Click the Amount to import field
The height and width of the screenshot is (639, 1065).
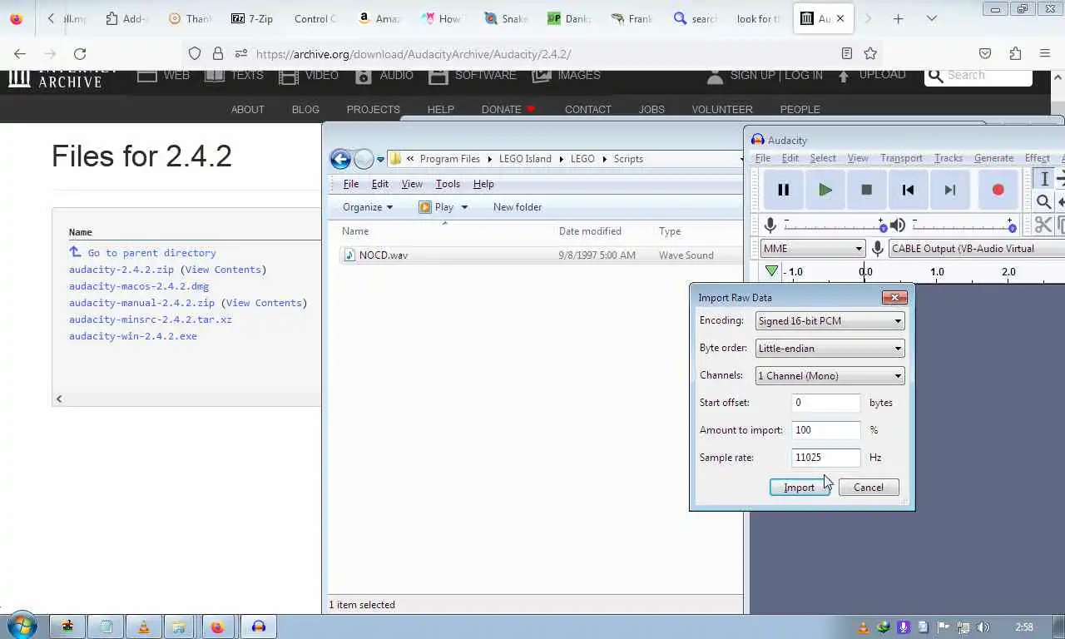tap(825, 429)
